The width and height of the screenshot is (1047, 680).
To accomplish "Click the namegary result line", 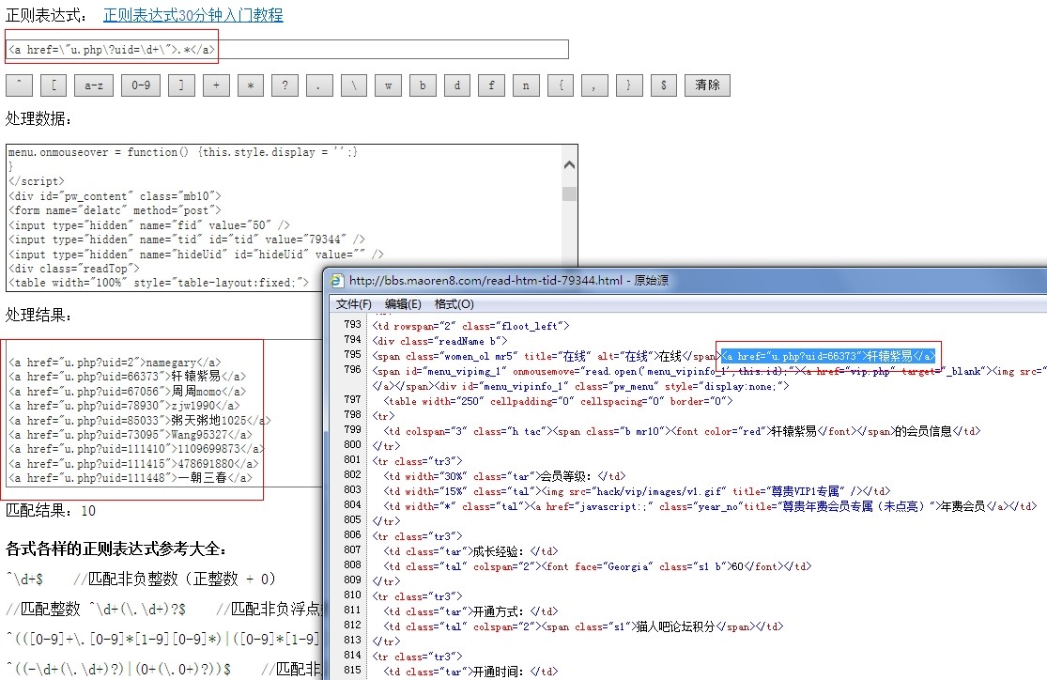I will 115,362.
